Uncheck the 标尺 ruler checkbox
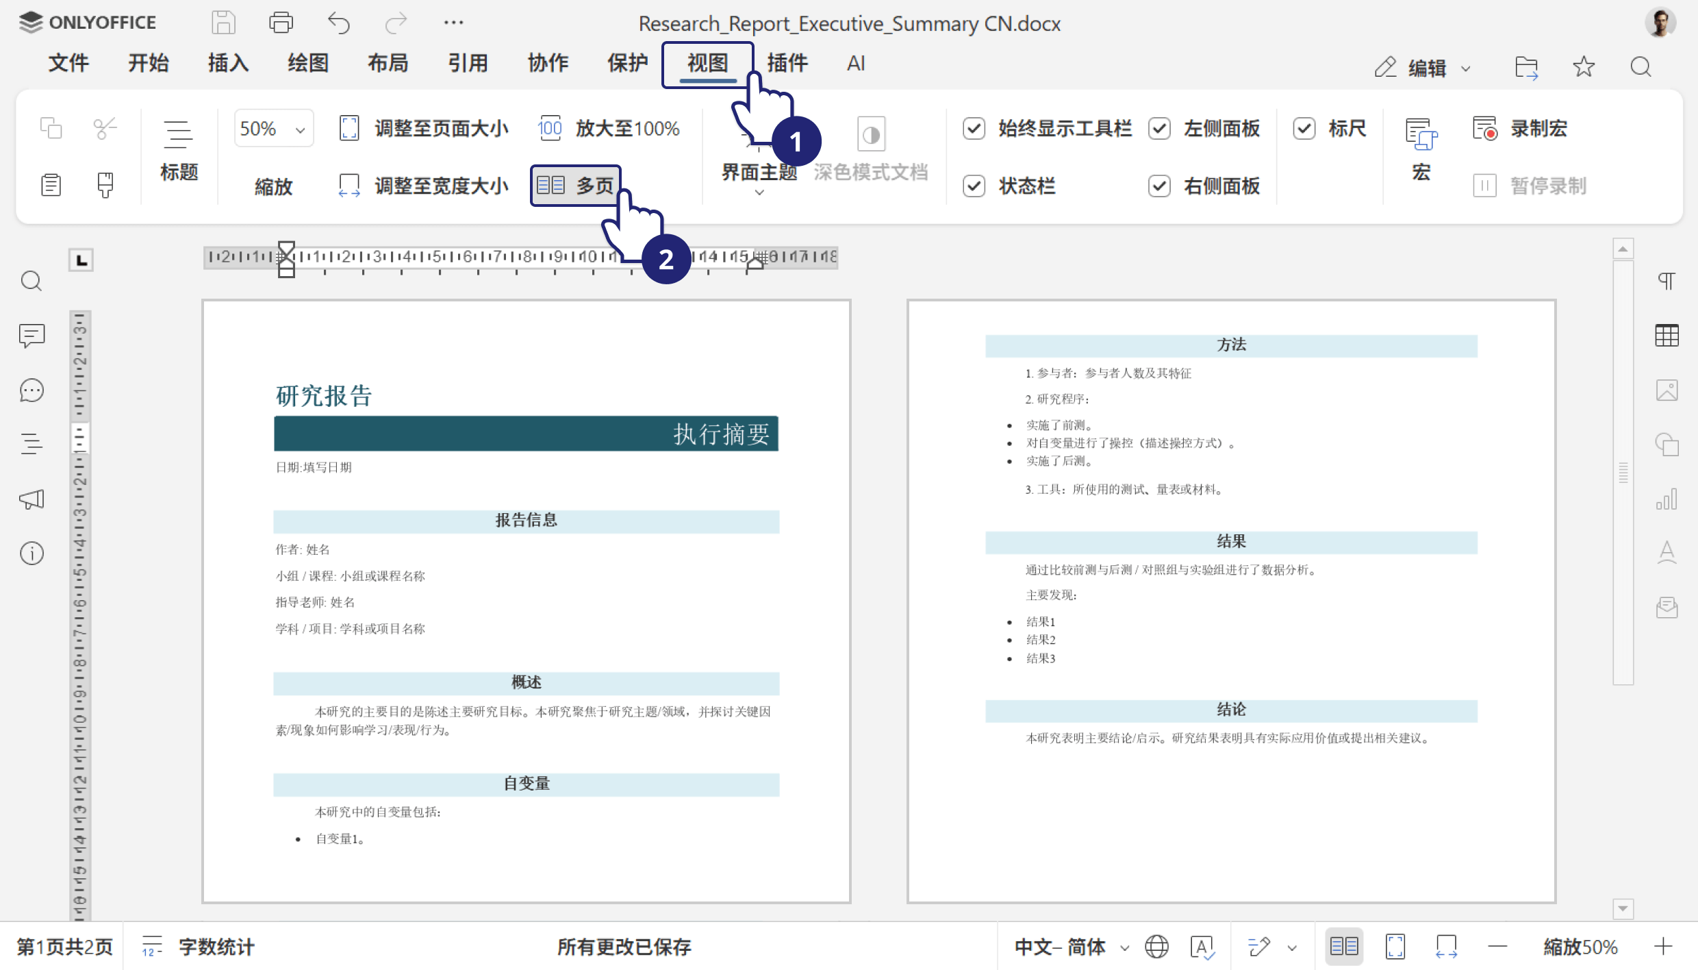This screenshot has width=1698, height=970. (1304, 128)
